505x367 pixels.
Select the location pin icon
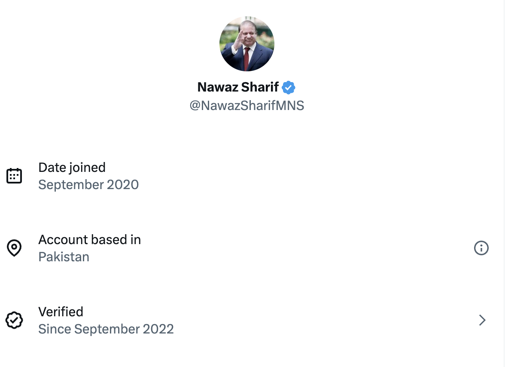[14, 248]
